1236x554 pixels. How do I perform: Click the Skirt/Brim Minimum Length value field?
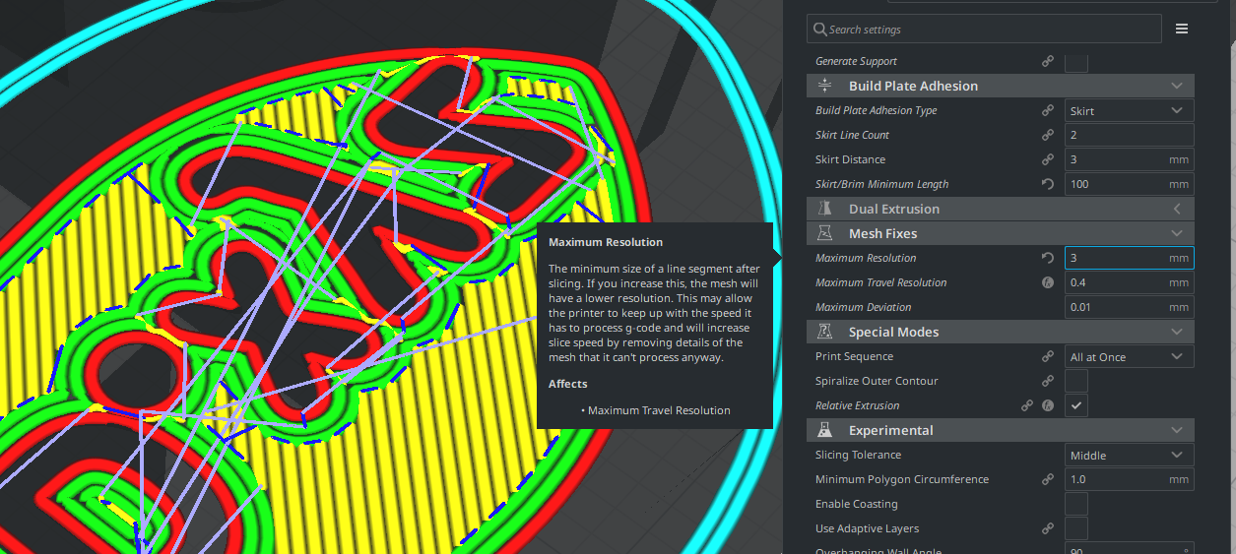(x=1130, y=184)
